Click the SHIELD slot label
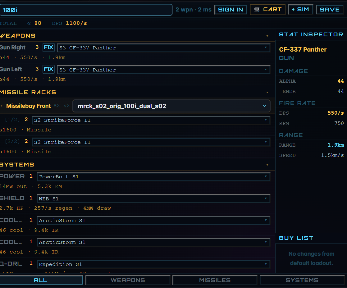347x288 pixels. click(12, 198)
